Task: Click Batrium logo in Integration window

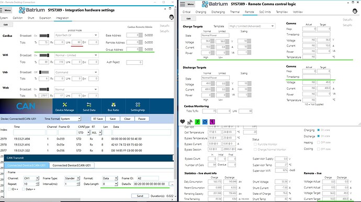Action: pos(32,10)
